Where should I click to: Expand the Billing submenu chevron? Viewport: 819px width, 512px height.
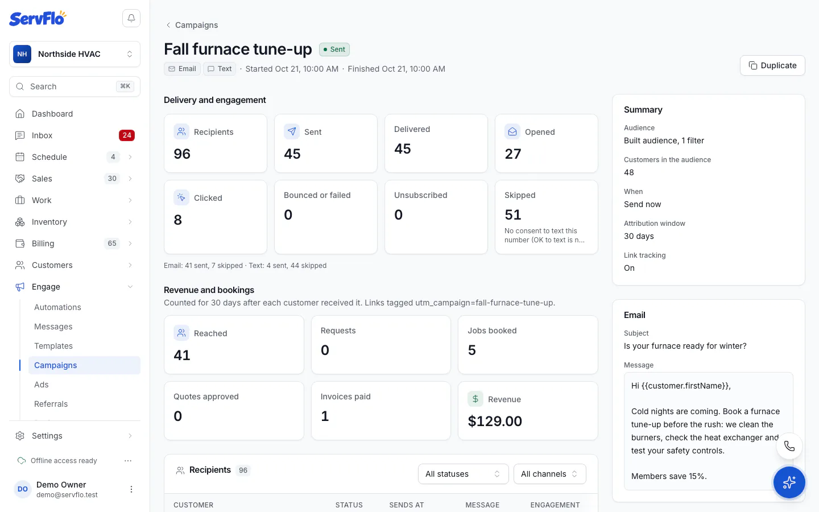130,243
